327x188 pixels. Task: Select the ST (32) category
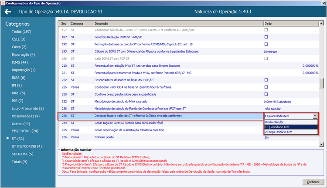18,139
